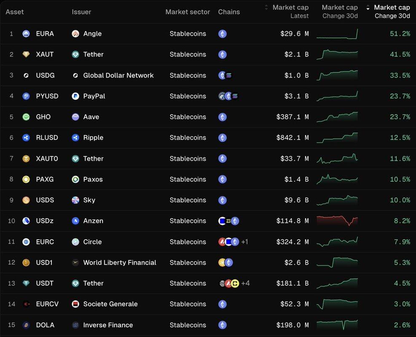Click the EURA asset icon

pos(26,34)
